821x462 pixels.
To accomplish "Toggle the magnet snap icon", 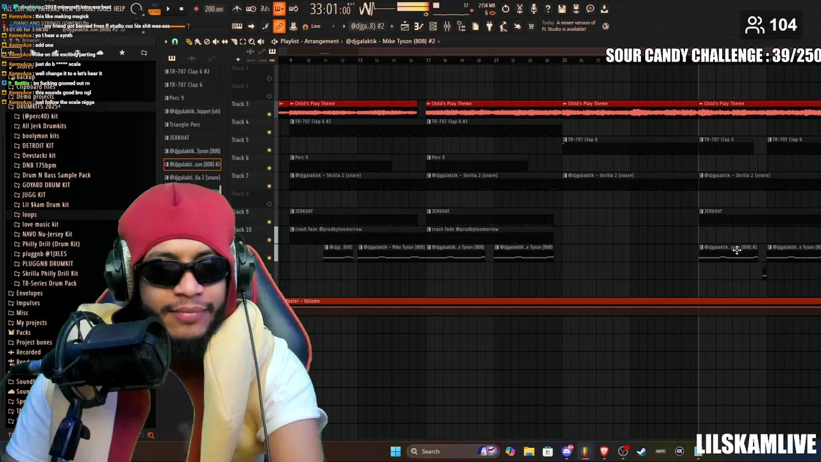I will click(305, 26).
